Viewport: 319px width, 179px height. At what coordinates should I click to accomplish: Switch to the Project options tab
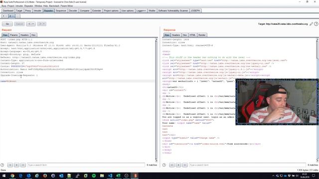(x=111, y=10)
